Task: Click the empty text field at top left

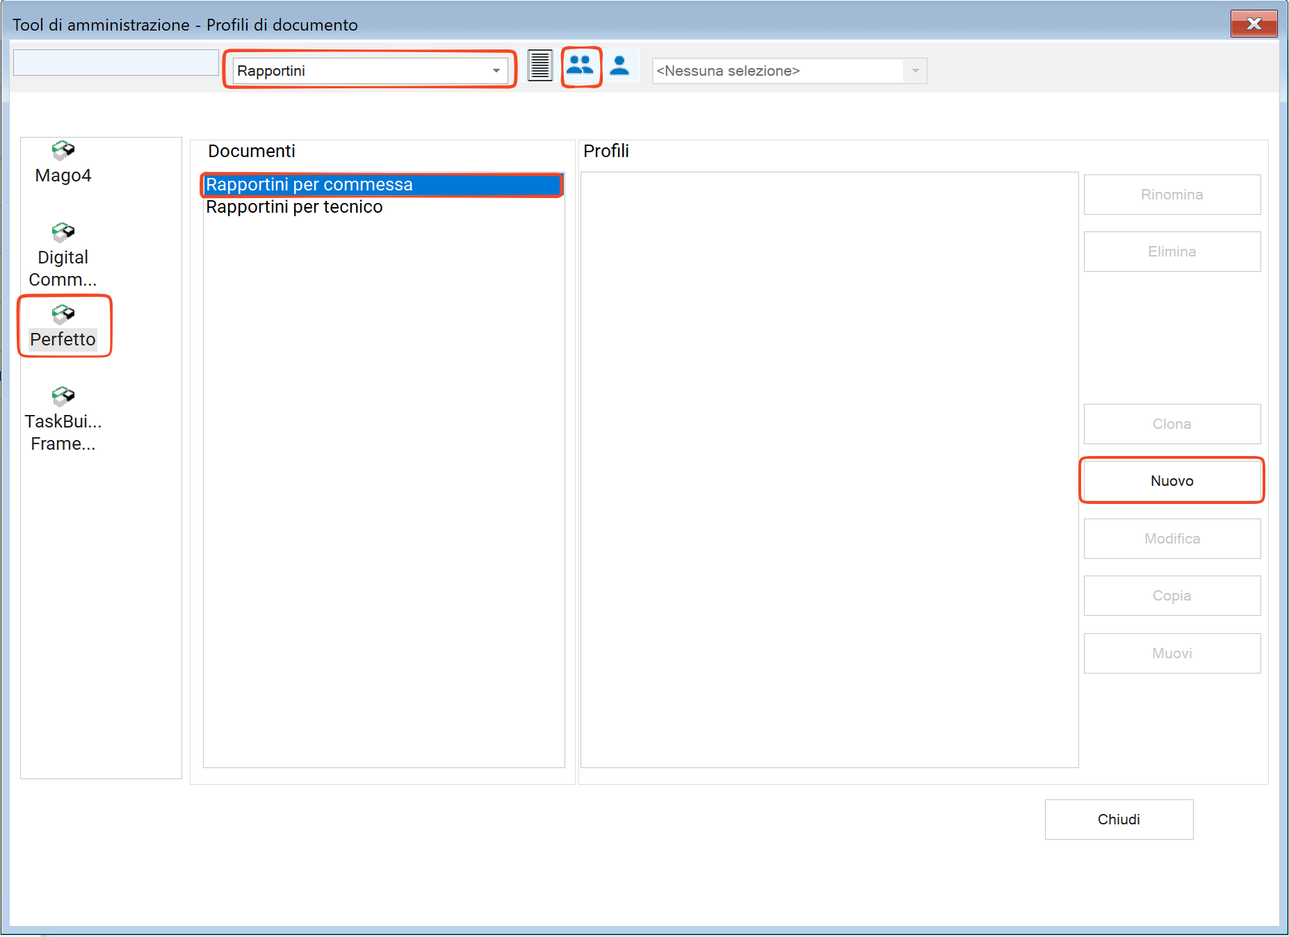Action: [116, 63]
